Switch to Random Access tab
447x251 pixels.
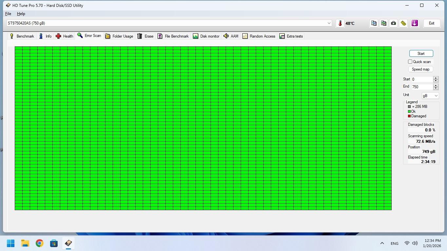pyautogui.click(x=259, y=36)
